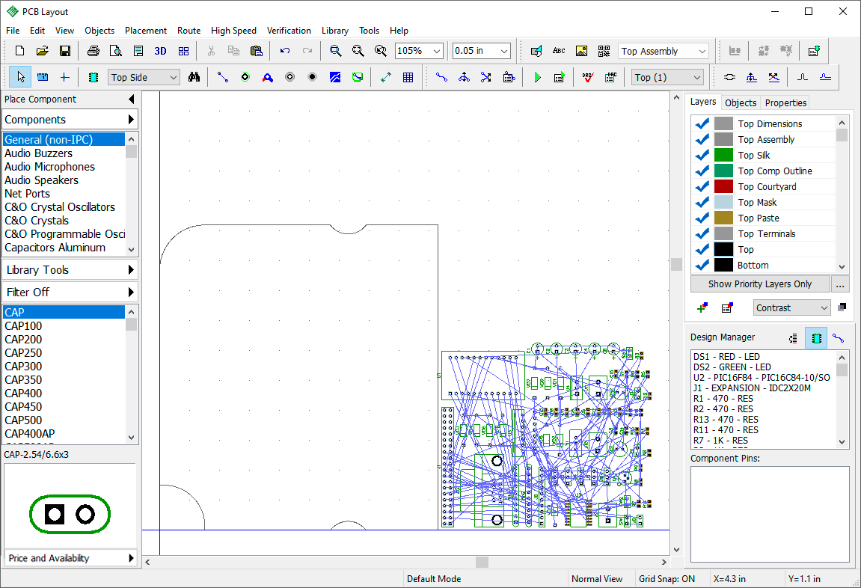The width and height of the screenshot is (861, 588).
Task: Click the QR/barcode icon
Action: coord(604,51)
